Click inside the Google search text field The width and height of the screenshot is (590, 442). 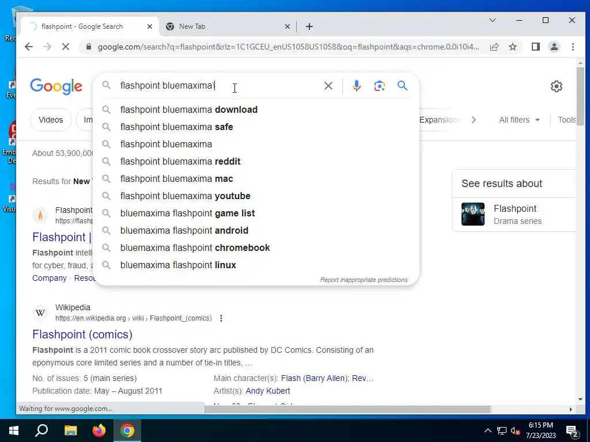point(218,86)
